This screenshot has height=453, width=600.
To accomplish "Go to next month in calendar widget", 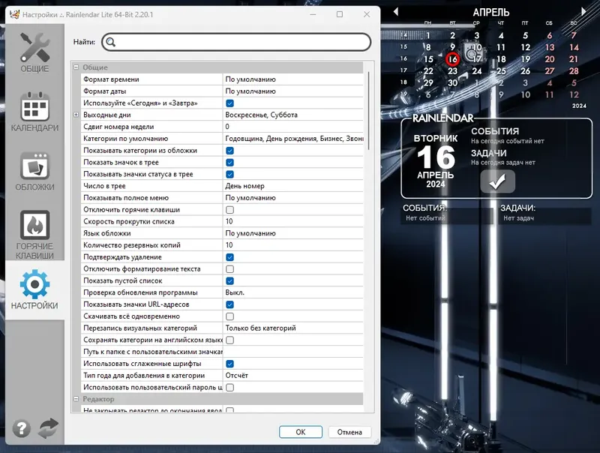I will coord(583,12).
